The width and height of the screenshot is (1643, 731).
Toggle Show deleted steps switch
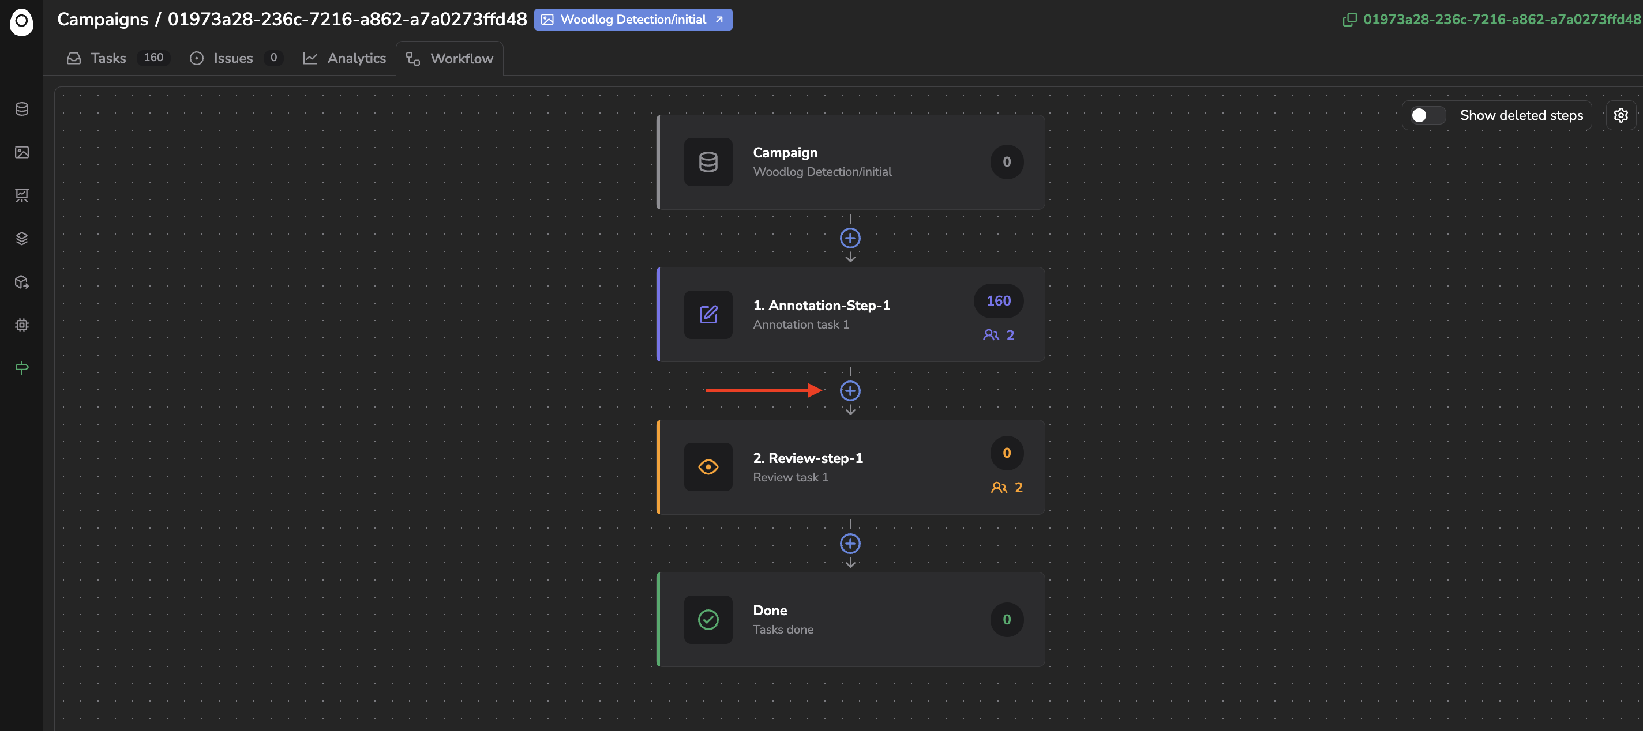pyautogui.click(x=1427, y=115)
